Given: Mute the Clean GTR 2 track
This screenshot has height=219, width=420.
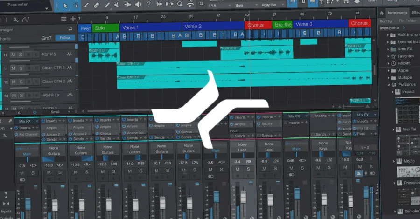Looking at the screenshot, I should coord(14,82).
